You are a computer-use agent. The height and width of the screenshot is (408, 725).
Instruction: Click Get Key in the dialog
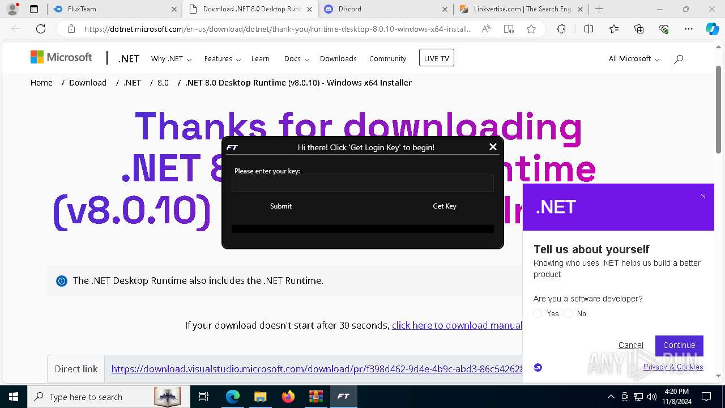[x=445, y=206]
